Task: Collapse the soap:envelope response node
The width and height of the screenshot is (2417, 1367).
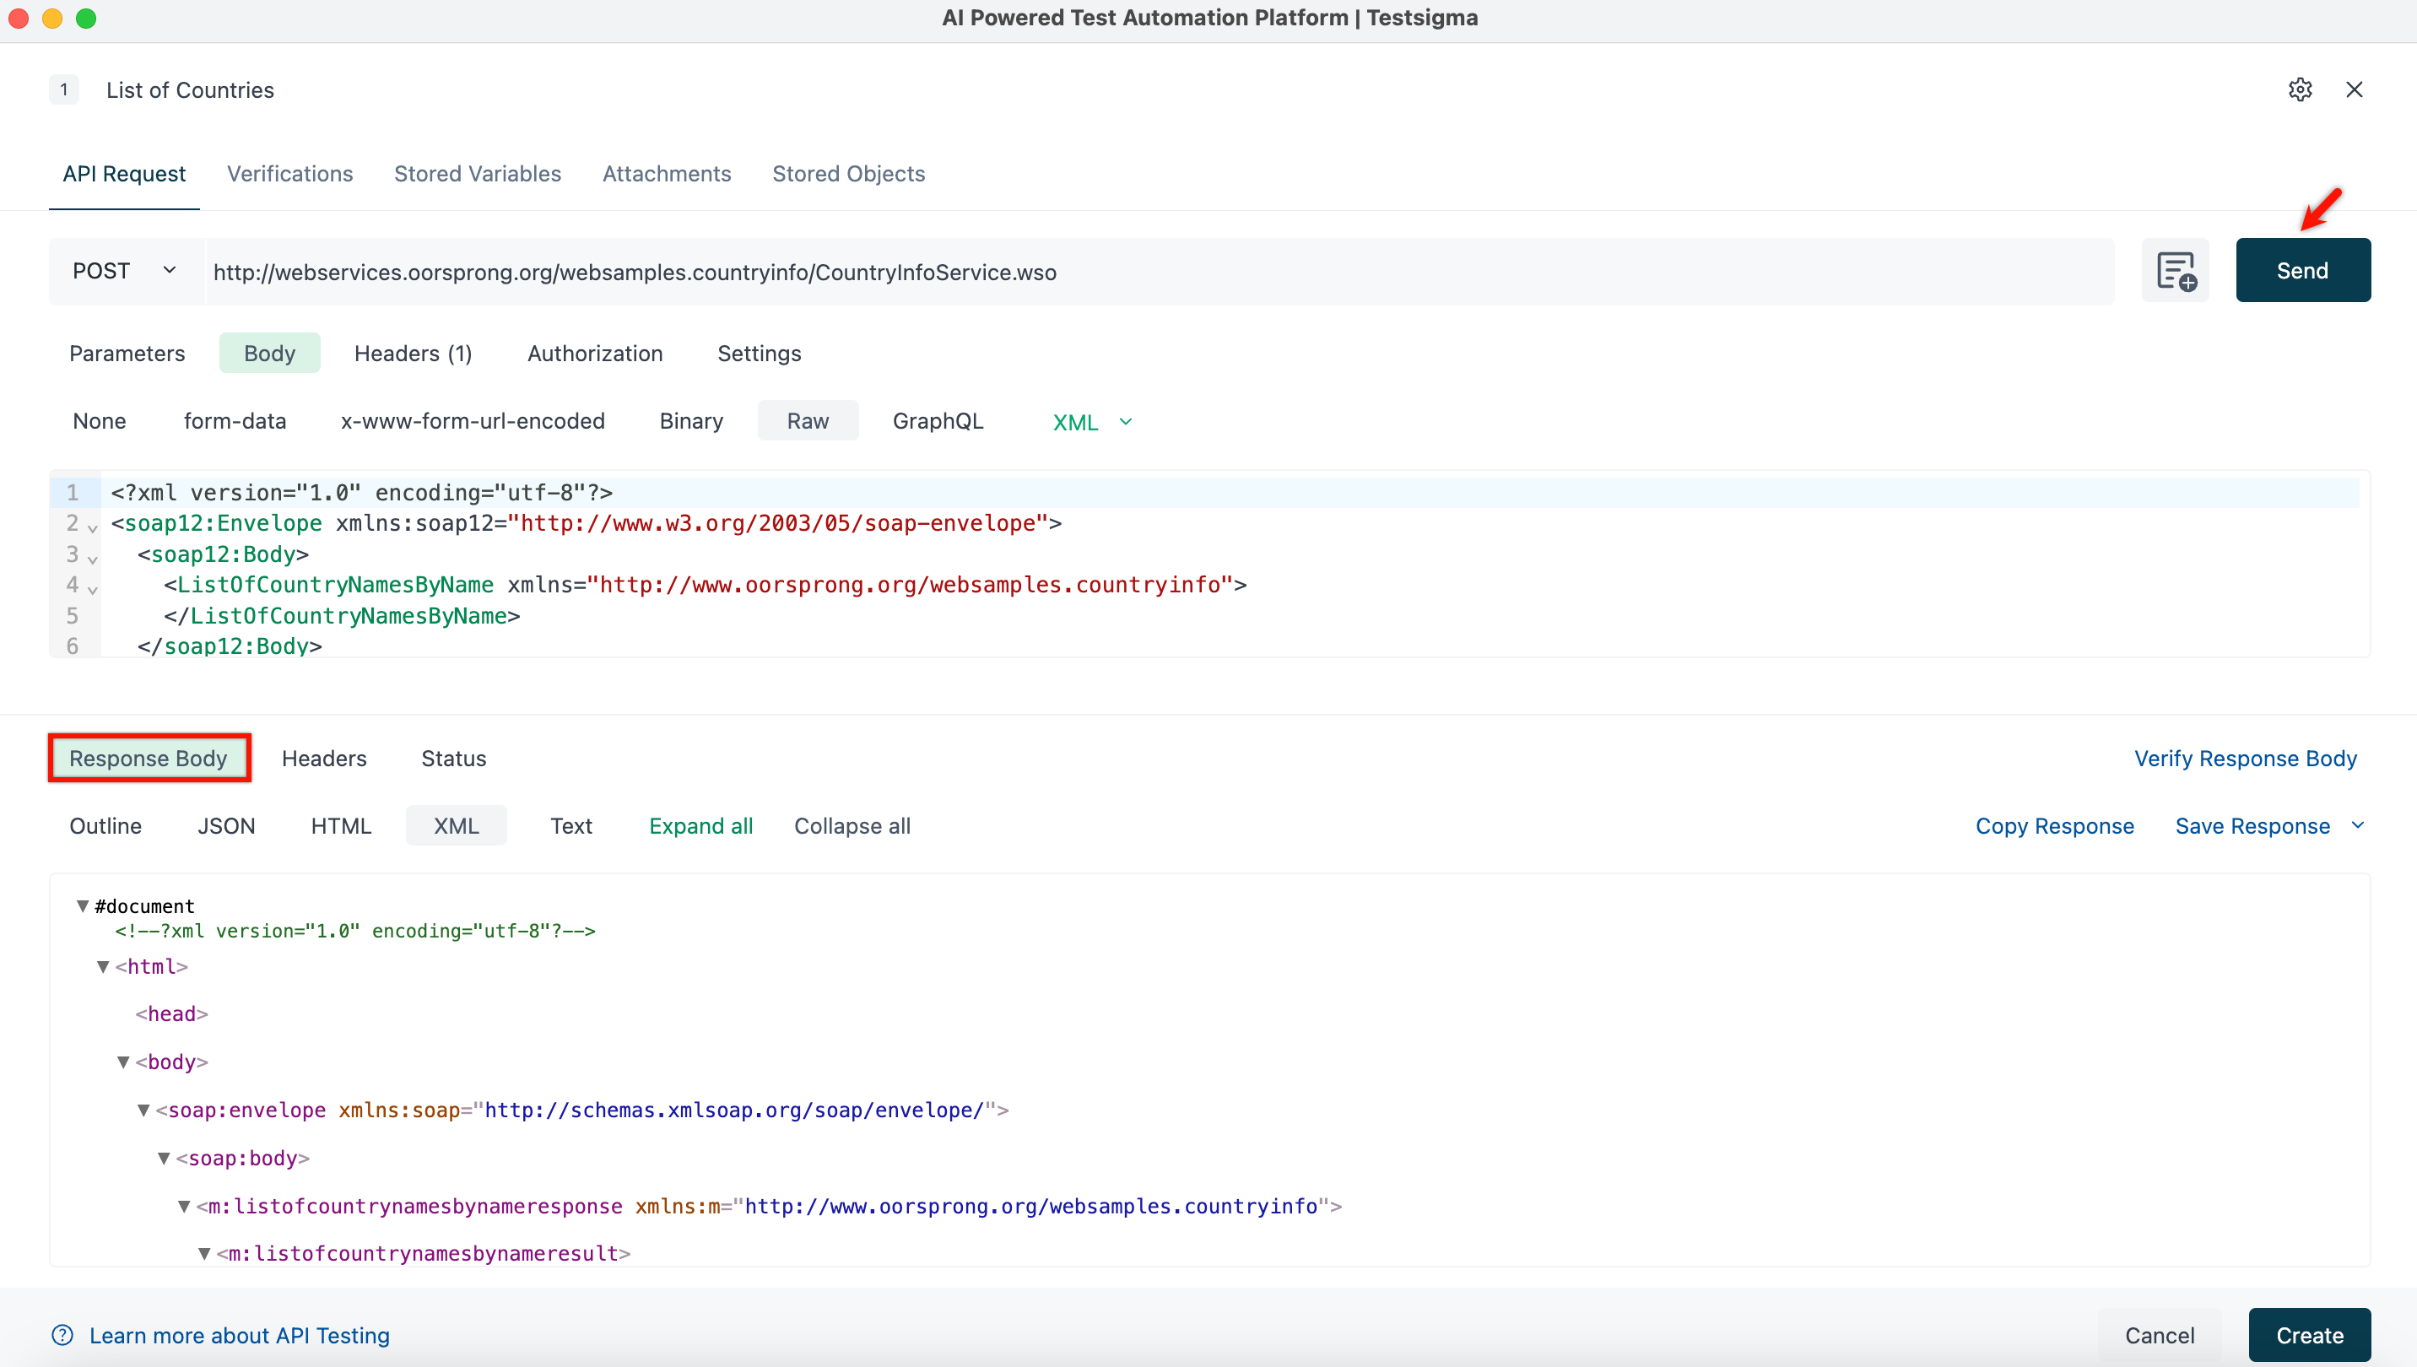Action: [143, 1110]
